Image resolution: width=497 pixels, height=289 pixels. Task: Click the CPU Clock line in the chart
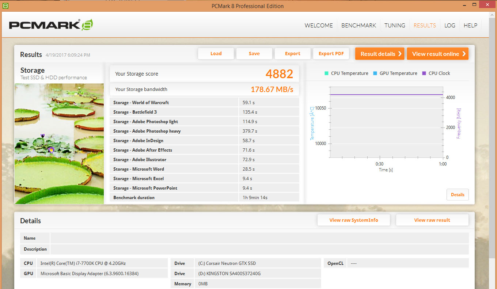(386, 95)
